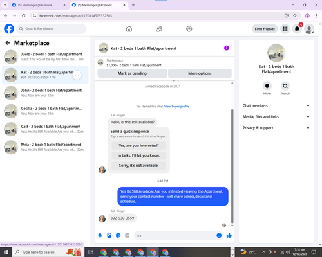
Task: Expand Media, files and links section
Action: (x=276, y=117)
